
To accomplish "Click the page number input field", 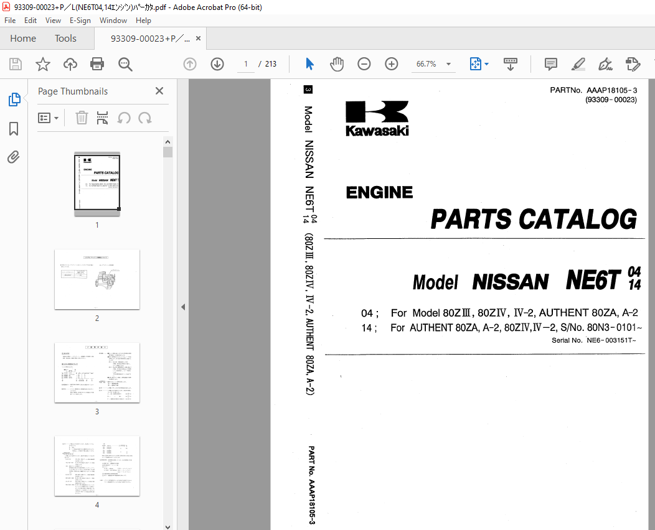I will [245, 64].
